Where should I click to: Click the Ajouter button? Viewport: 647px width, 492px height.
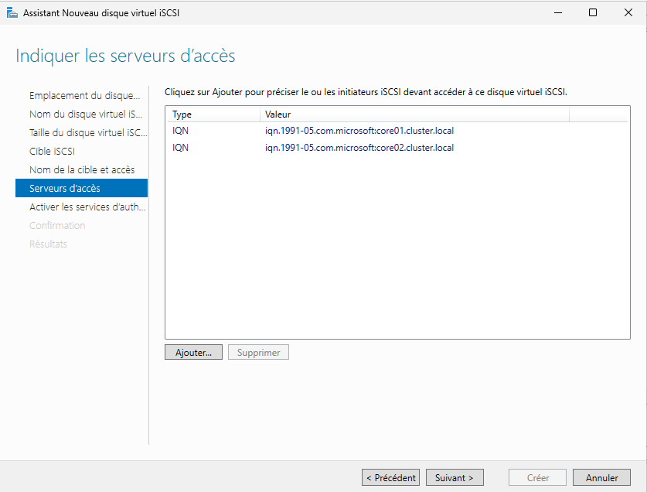point(193,352)
